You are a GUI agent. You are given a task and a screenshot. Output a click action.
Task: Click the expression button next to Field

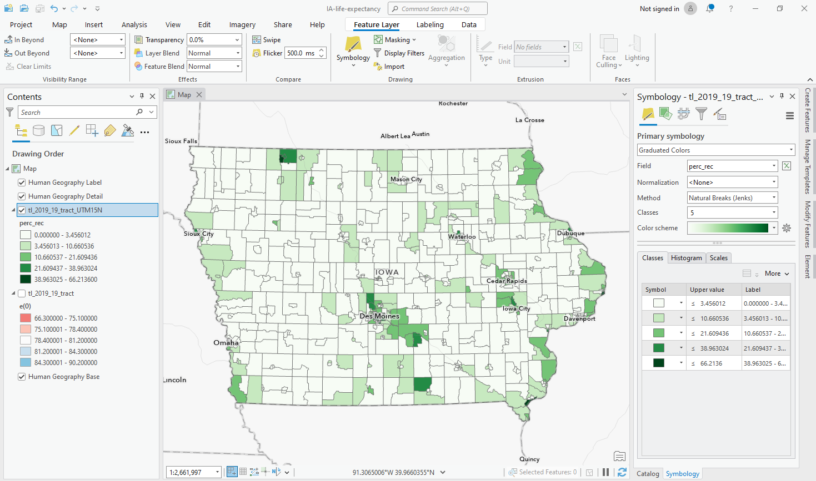[787, 166]
